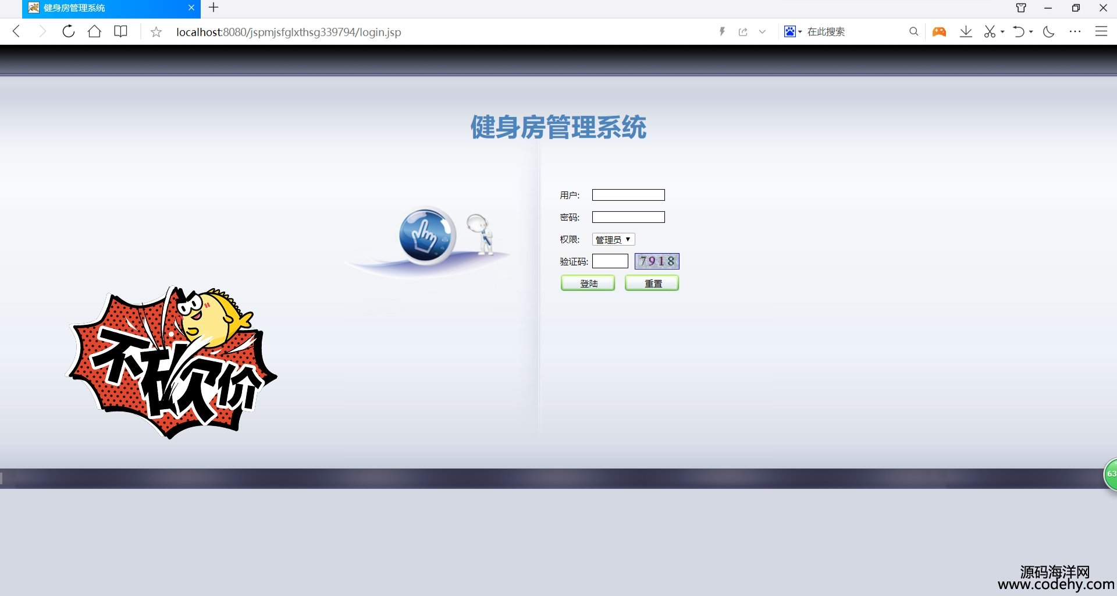Restore down the browser window
Image resolution: width=1117 pixels, height=596 pixels.
coord(1076,8)
